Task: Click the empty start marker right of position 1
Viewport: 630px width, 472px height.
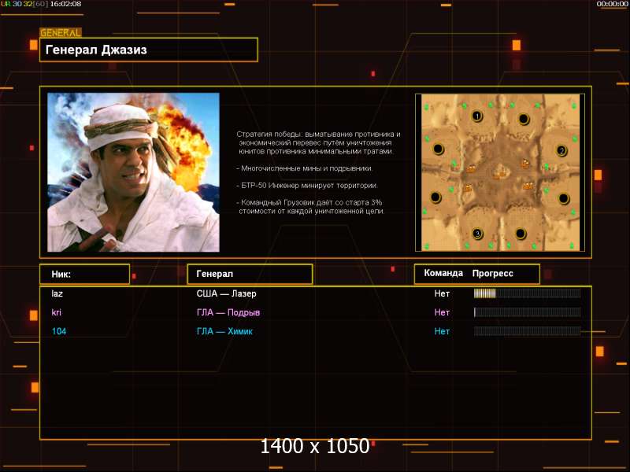Action: click(x=524, y=119)
